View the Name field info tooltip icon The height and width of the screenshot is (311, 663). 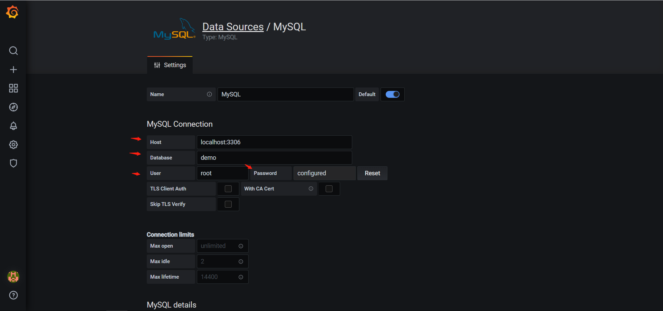click(x=209, y=94)
